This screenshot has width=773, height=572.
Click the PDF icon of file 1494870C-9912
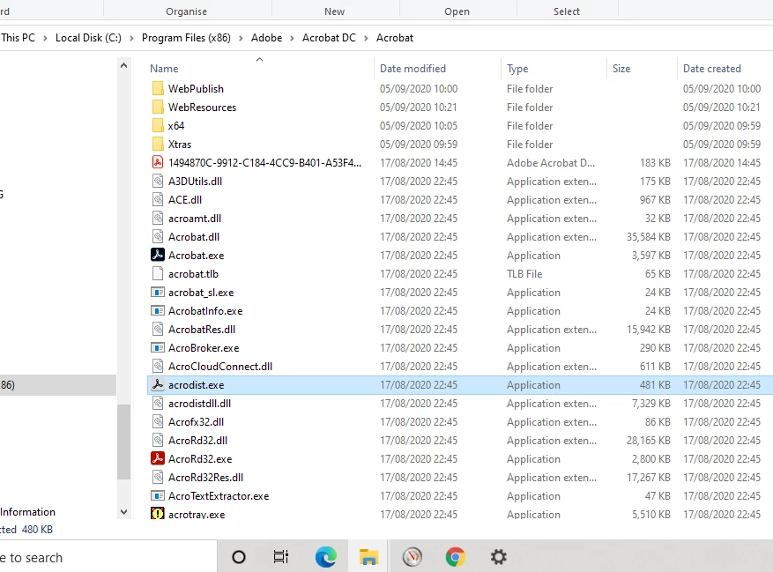click(x=158, y=162)
